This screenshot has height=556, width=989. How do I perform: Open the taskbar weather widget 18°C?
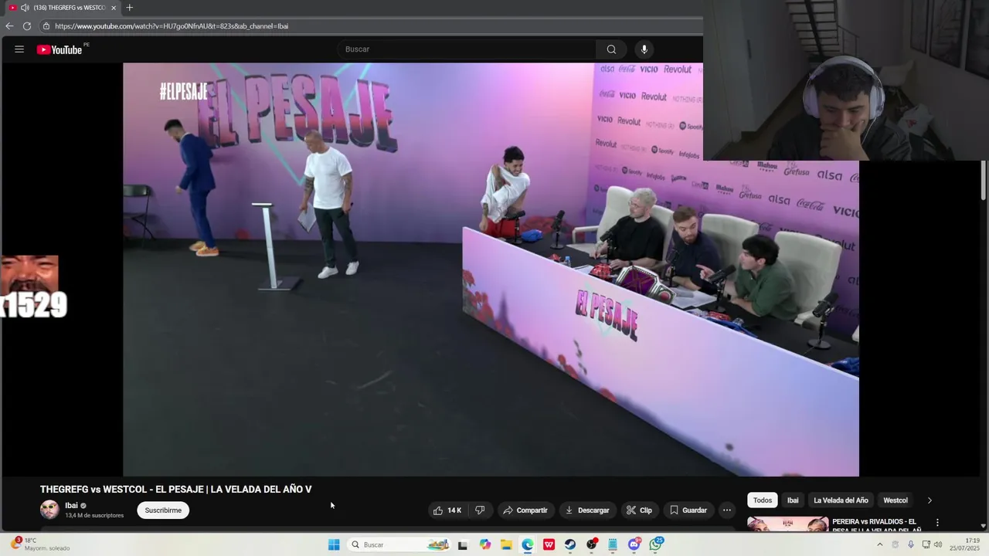click(x=41, y=544)
